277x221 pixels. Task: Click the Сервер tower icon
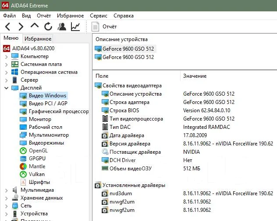click(15, 80)
